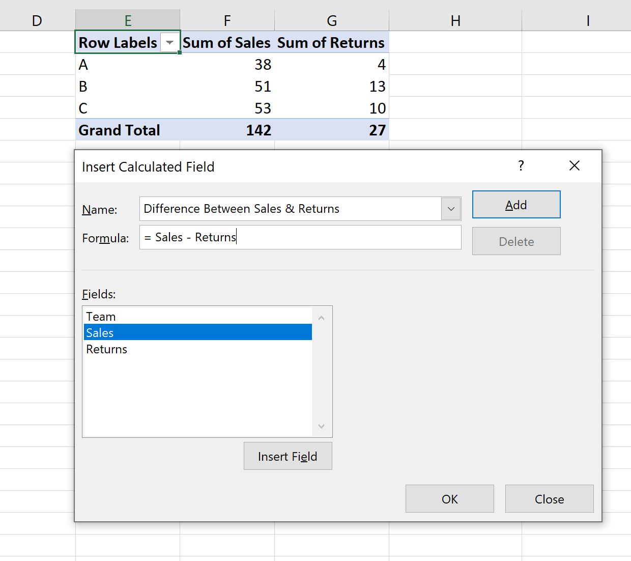Click the Fields list scroll-up arrow
Screen dimensions: 631x561
pyautogui.click(x=321, y=318)
